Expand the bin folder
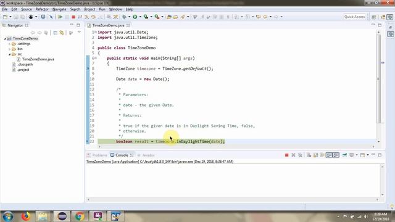Screen dimensions: 395x222 tap(10, 49)
